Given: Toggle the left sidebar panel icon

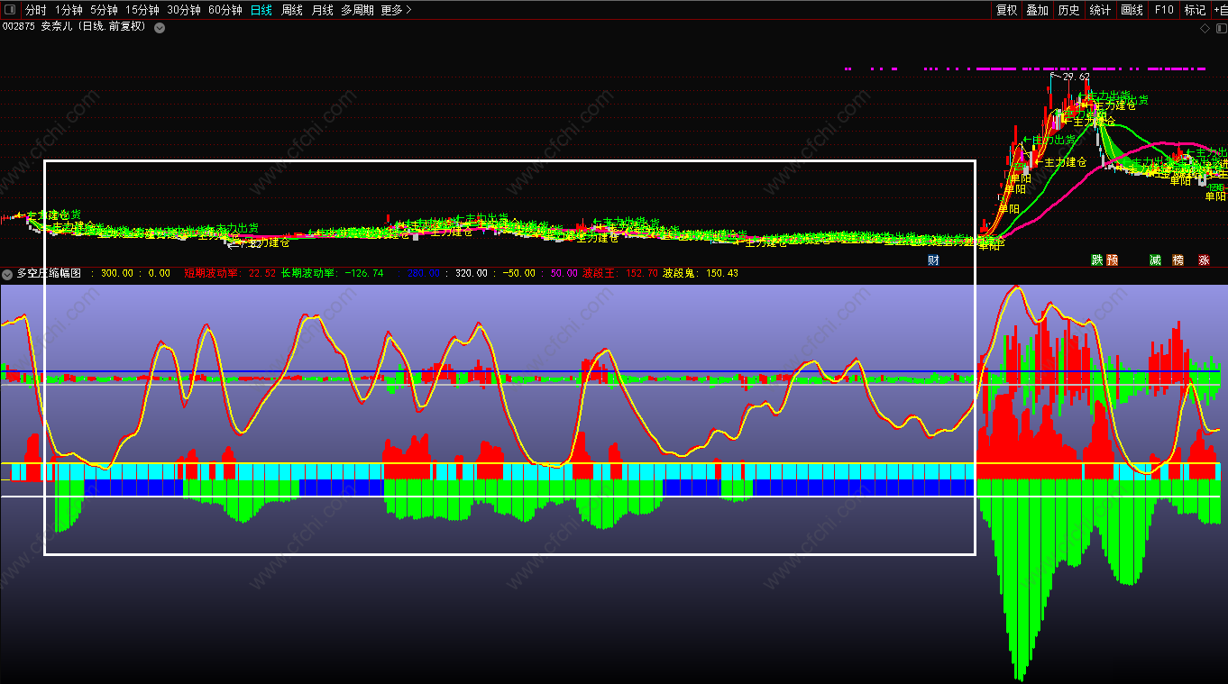Looking at the screenshot, I should (x=11, y=10).
